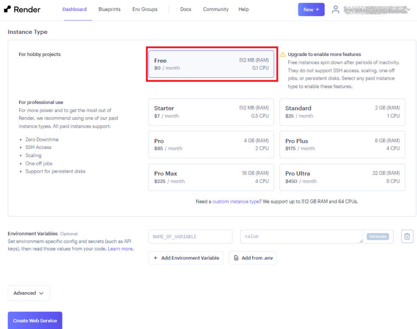Choose the Pro Ultra instance type
417x329 pixels.
click(342, 177)
